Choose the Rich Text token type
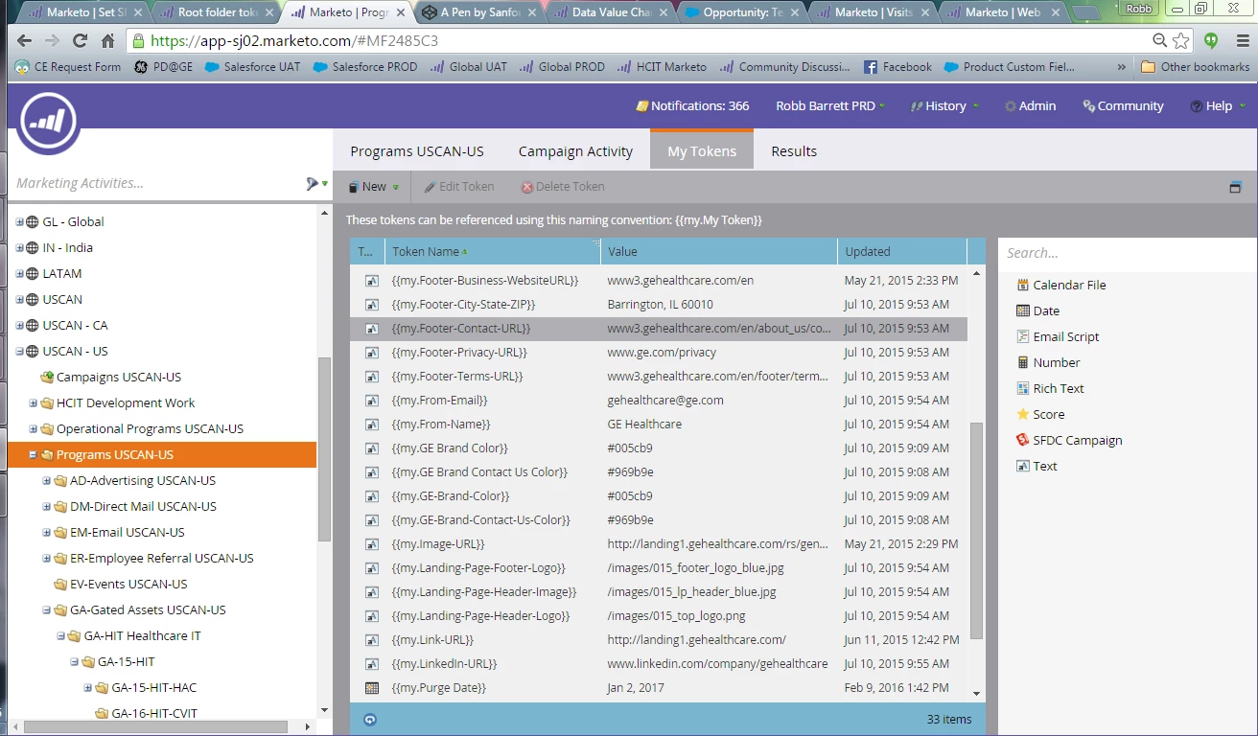The height and width of the screenshot is (736, 1258). 1050,388
